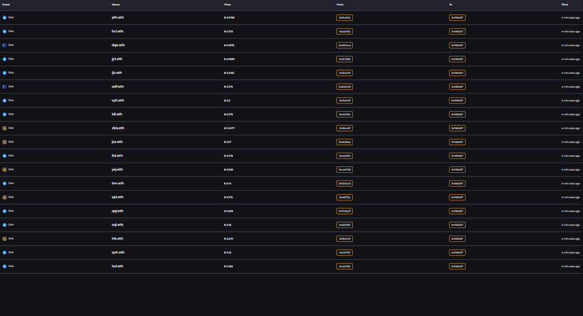Click the Price column header
Screen dimensions: 583x316
(x=227, y=4)
